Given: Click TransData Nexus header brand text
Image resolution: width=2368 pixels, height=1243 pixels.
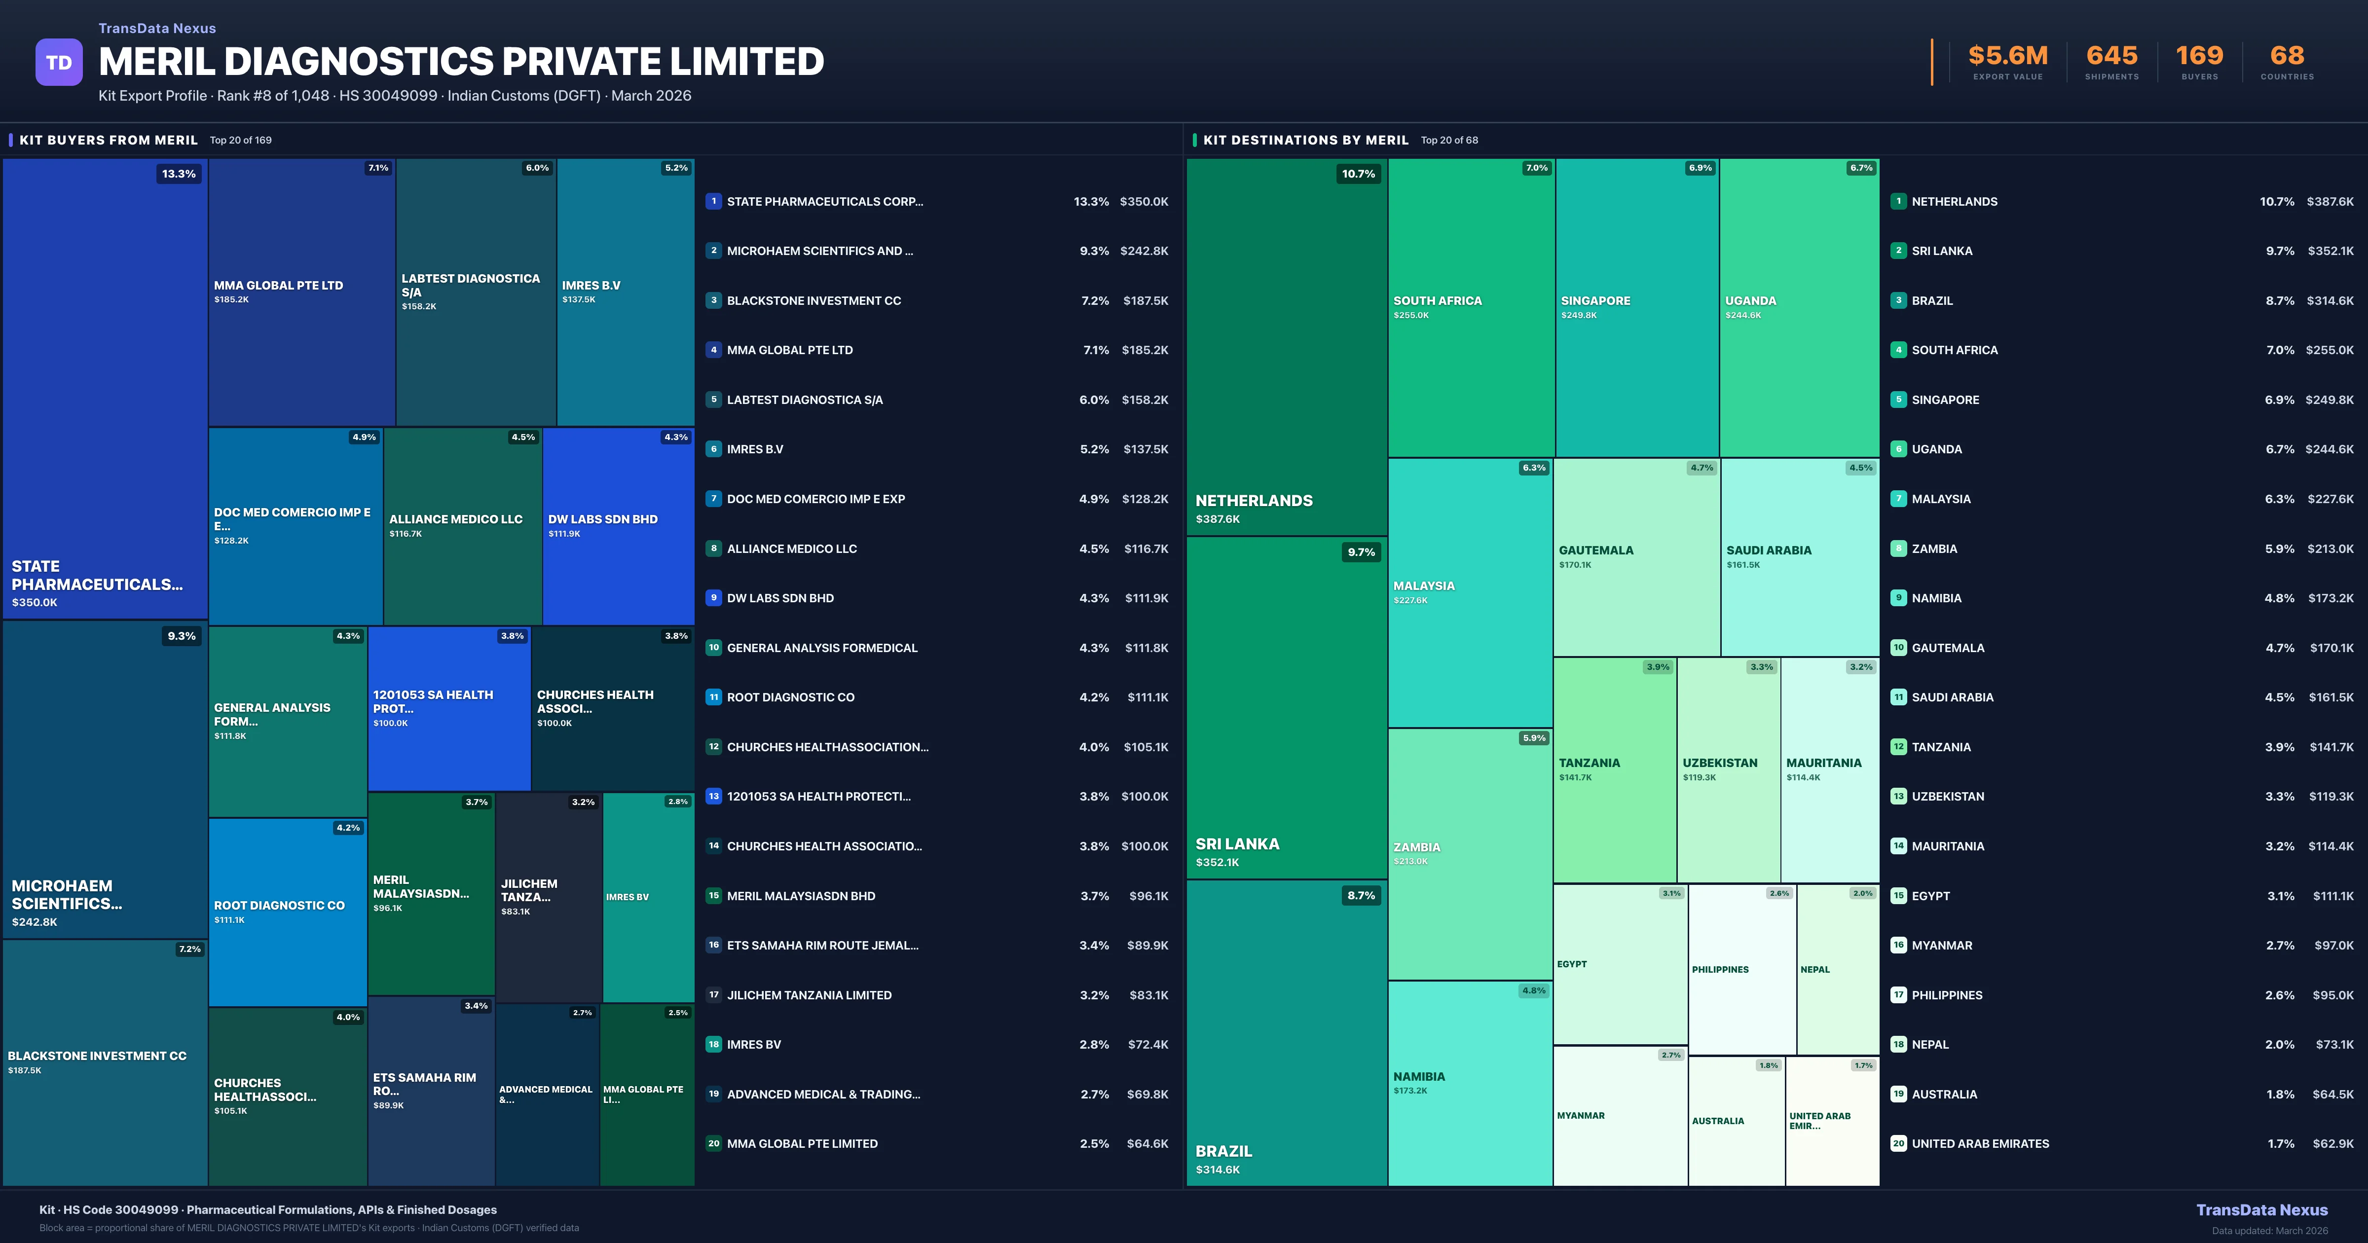Looking at the screenshot, I should point(157,29).
